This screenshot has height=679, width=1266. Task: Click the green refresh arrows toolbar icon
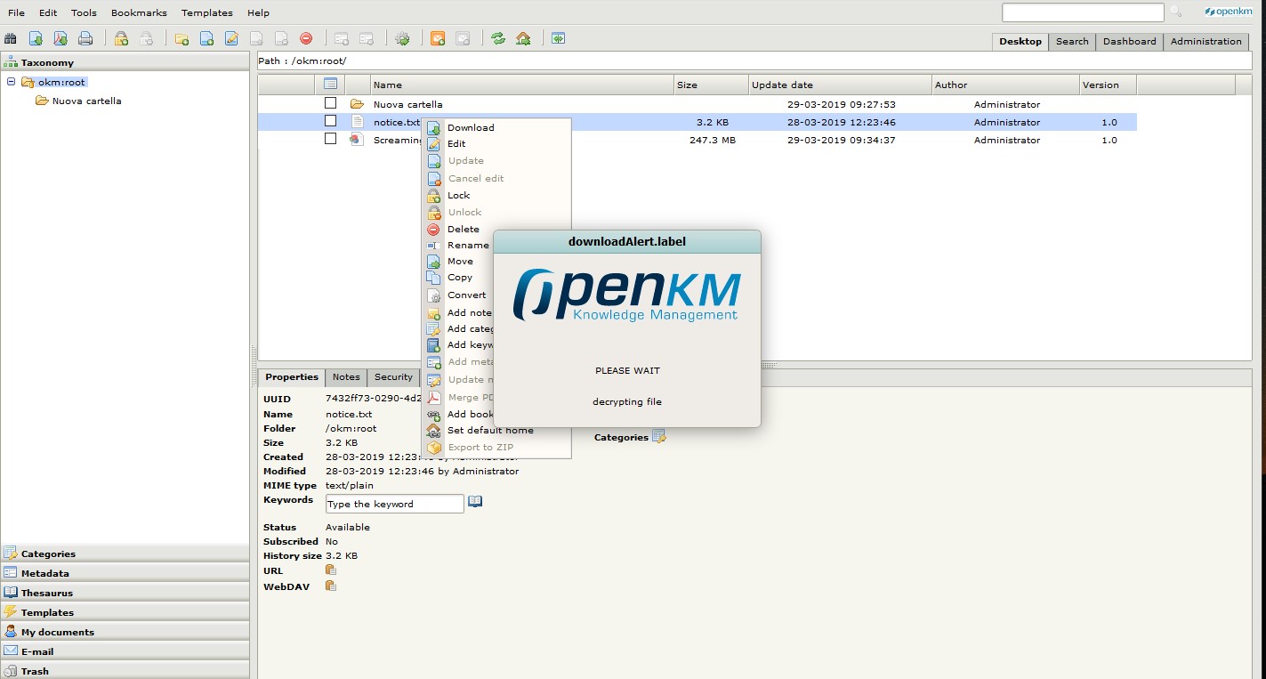coord(498,38)
